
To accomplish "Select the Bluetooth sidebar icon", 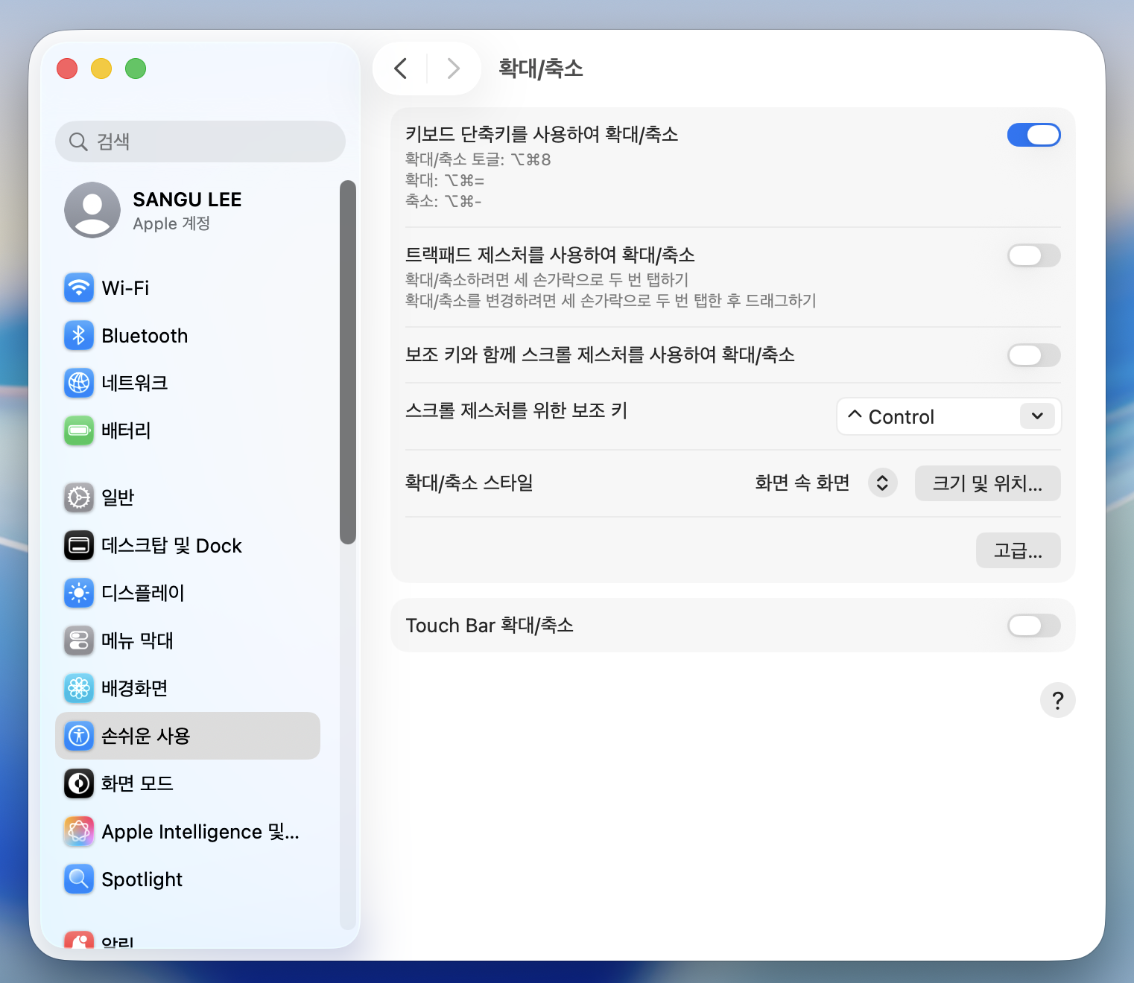I will point(78,335).
